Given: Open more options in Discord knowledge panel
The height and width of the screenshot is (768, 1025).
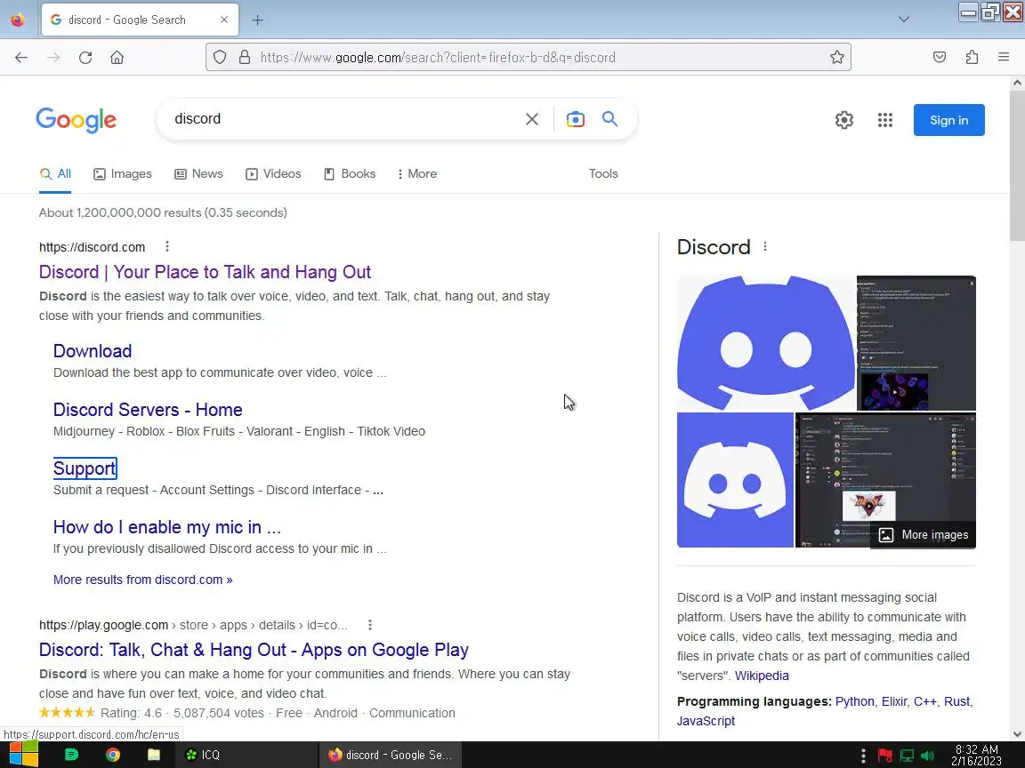Looking at the screenshot, I should tap(765, 246).
